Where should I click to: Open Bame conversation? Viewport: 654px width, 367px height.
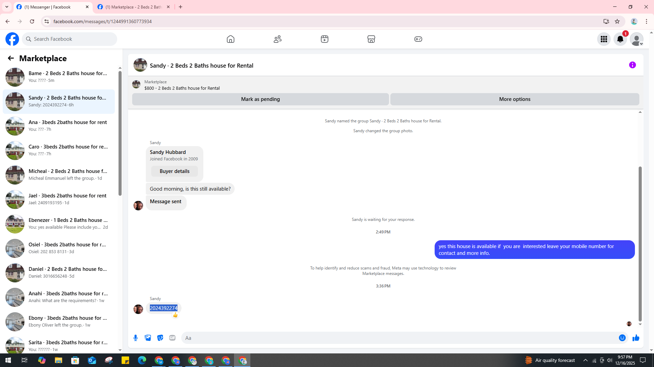coord(59,77)
